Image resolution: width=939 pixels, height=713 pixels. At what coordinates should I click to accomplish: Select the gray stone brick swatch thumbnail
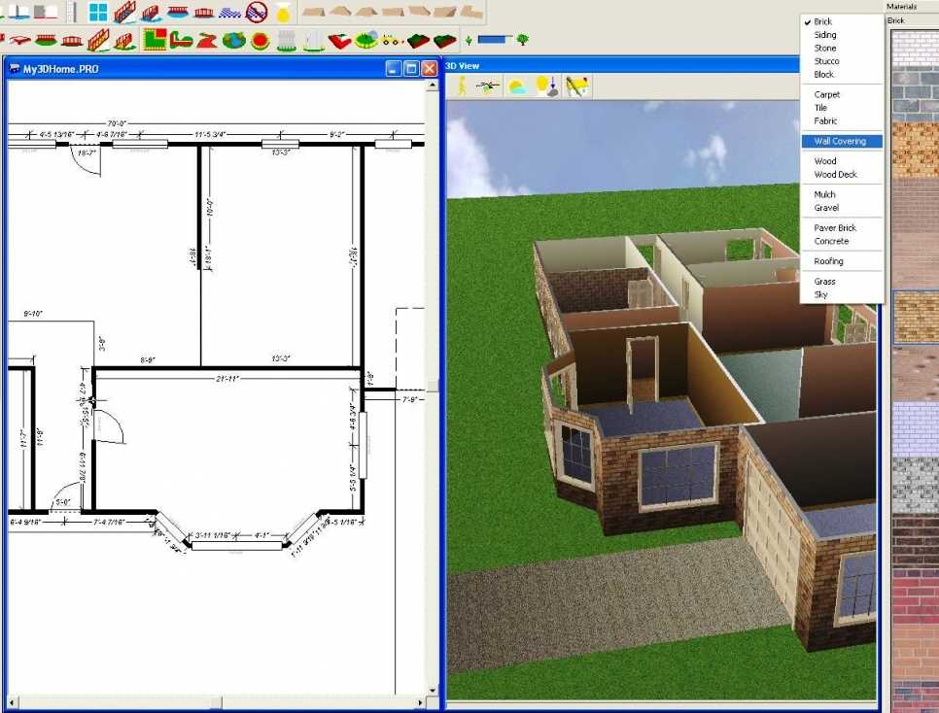coord(915,92)
